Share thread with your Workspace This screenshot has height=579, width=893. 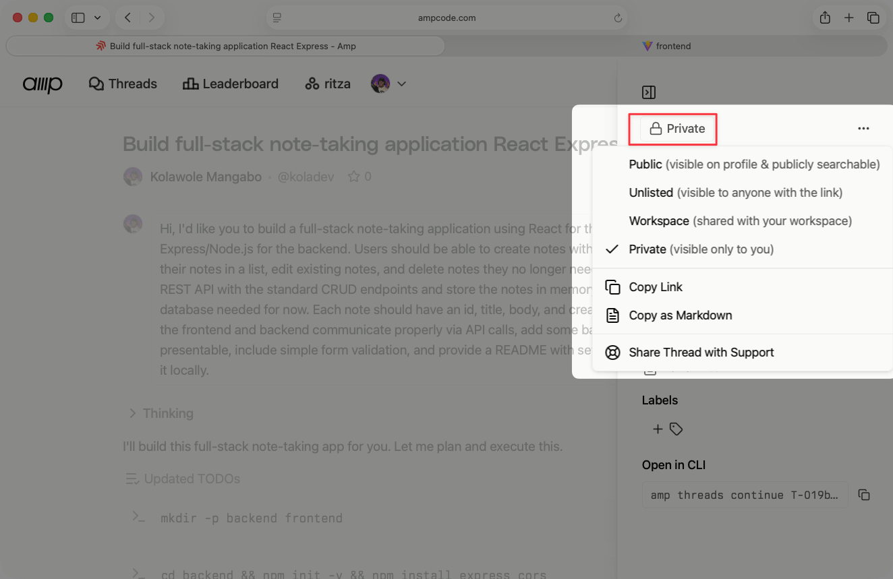coord(659,220)
